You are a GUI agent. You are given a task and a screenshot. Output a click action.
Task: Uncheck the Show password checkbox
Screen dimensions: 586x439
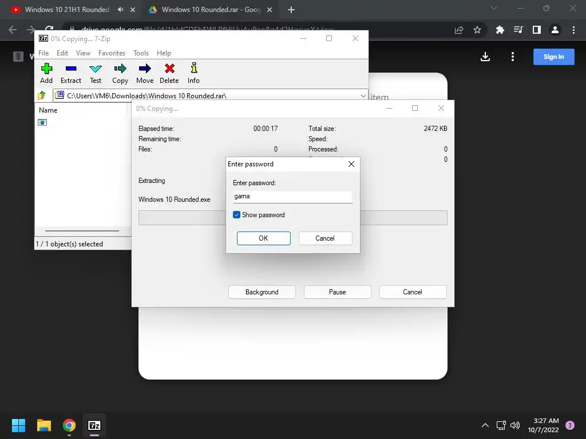click(236, 215)
